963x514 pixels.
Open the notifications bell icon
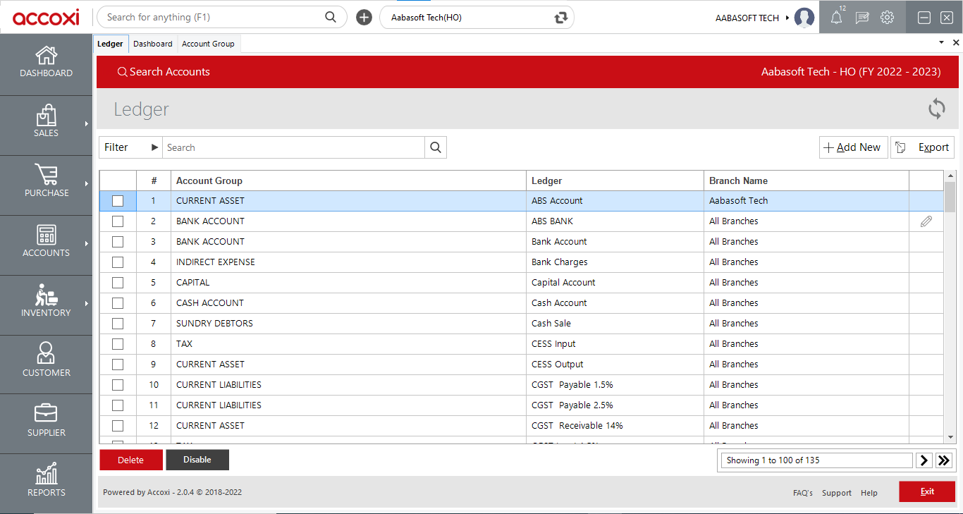click(836, 18)
